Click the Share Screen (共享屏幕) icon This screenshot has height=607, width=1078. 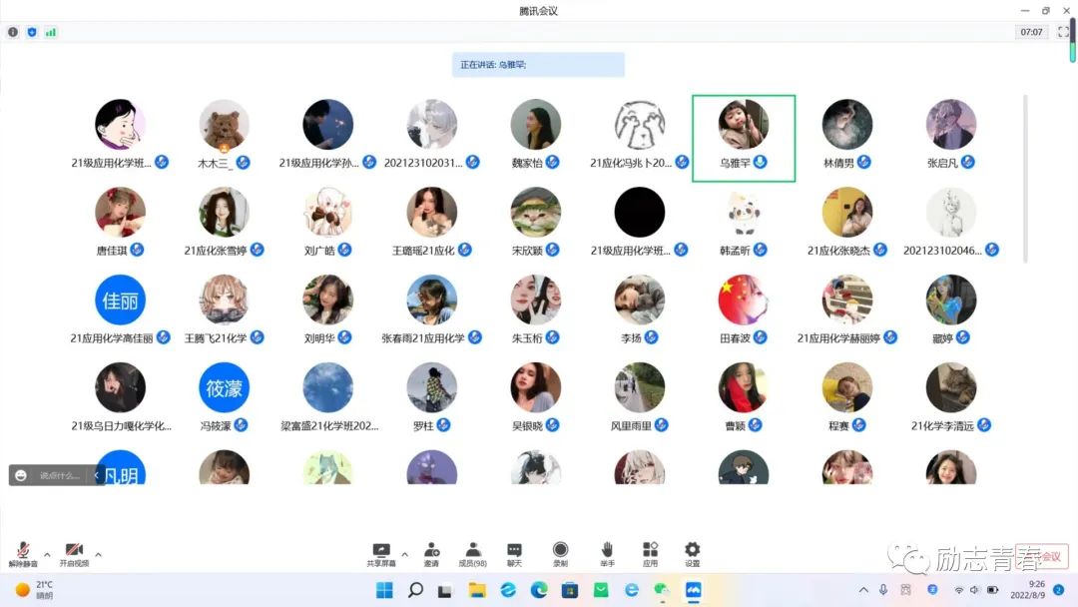click(x=380, y=551)
